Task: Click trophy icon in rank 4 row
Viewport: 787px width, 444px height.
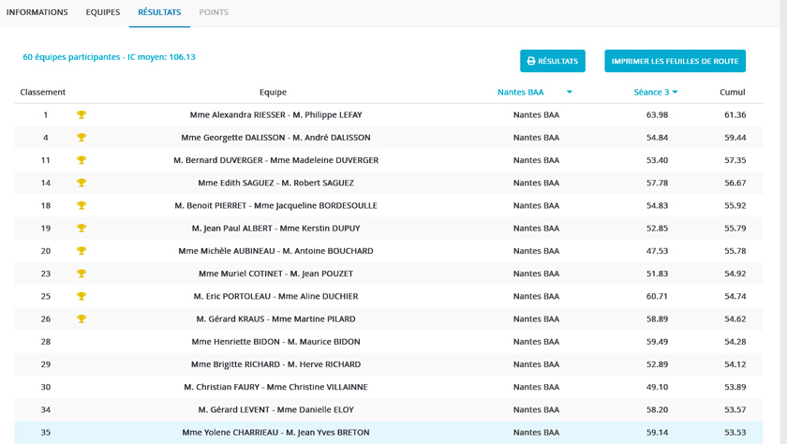Action: (82, 138)
